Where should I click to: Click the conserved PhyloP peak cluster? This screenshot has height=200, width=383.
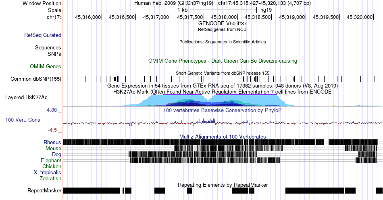(x=206, y=120)
